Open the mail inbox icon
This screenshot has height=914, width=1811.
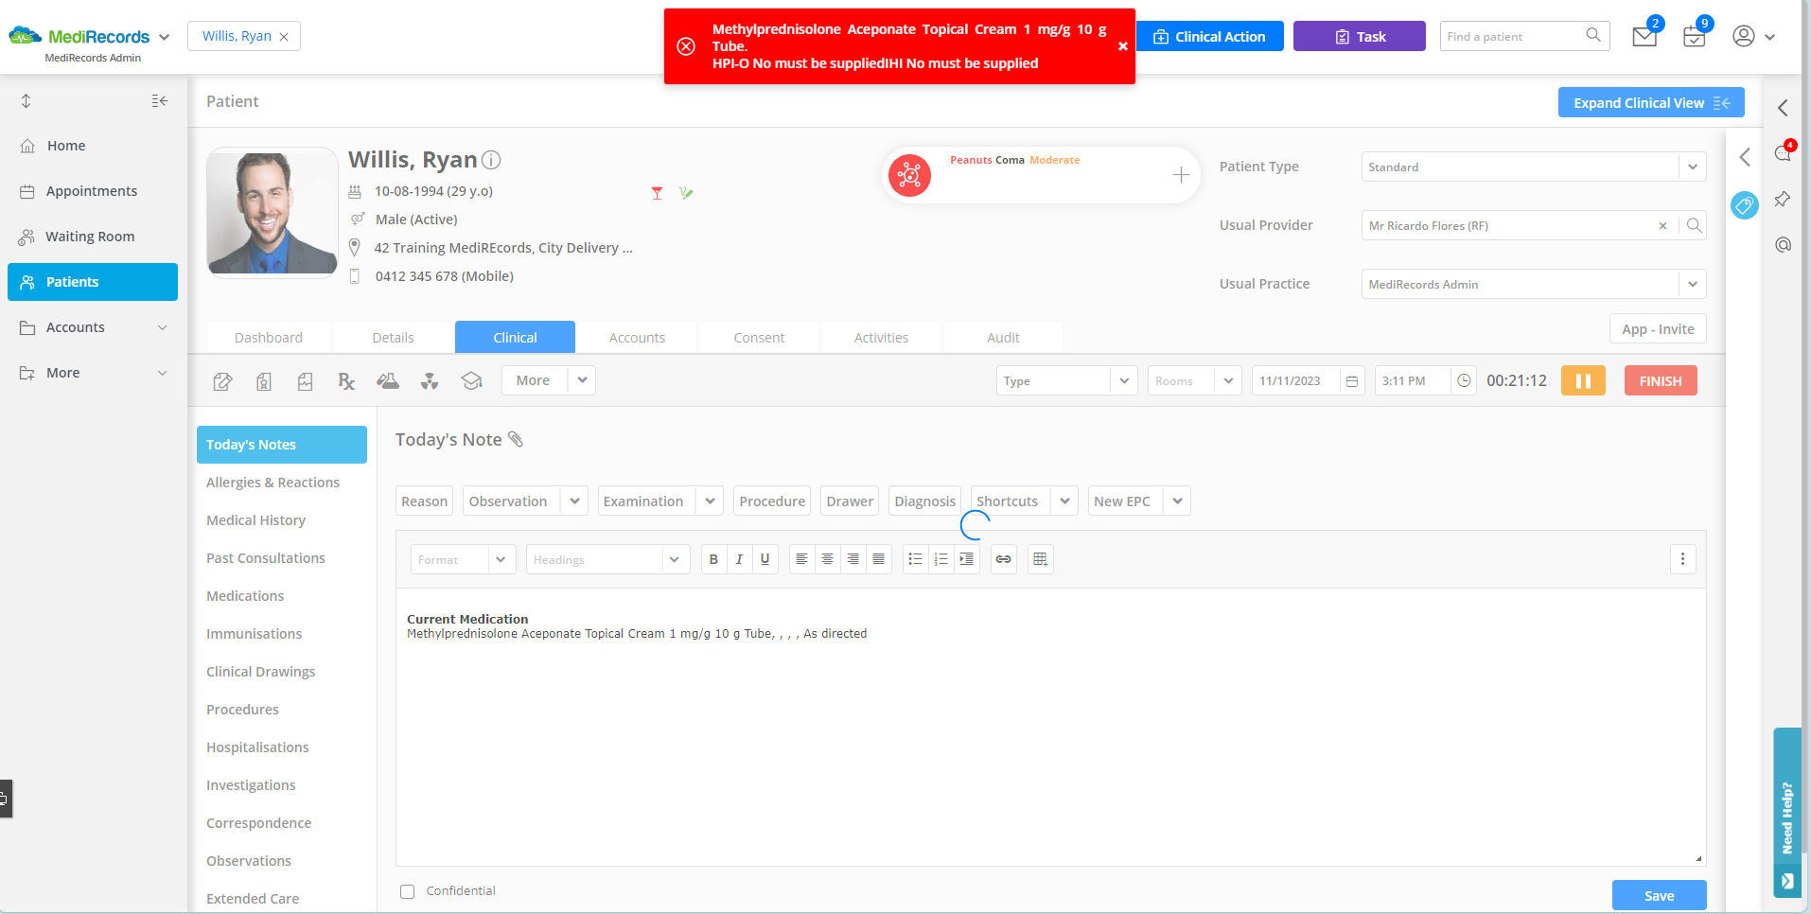pyautogui.click(x=1644, y=37)
